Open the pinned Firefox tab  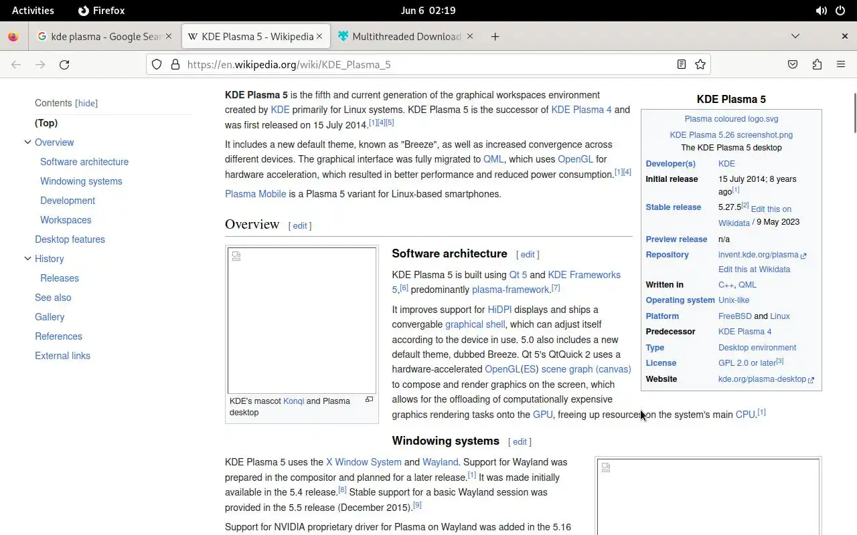point(13,36)
